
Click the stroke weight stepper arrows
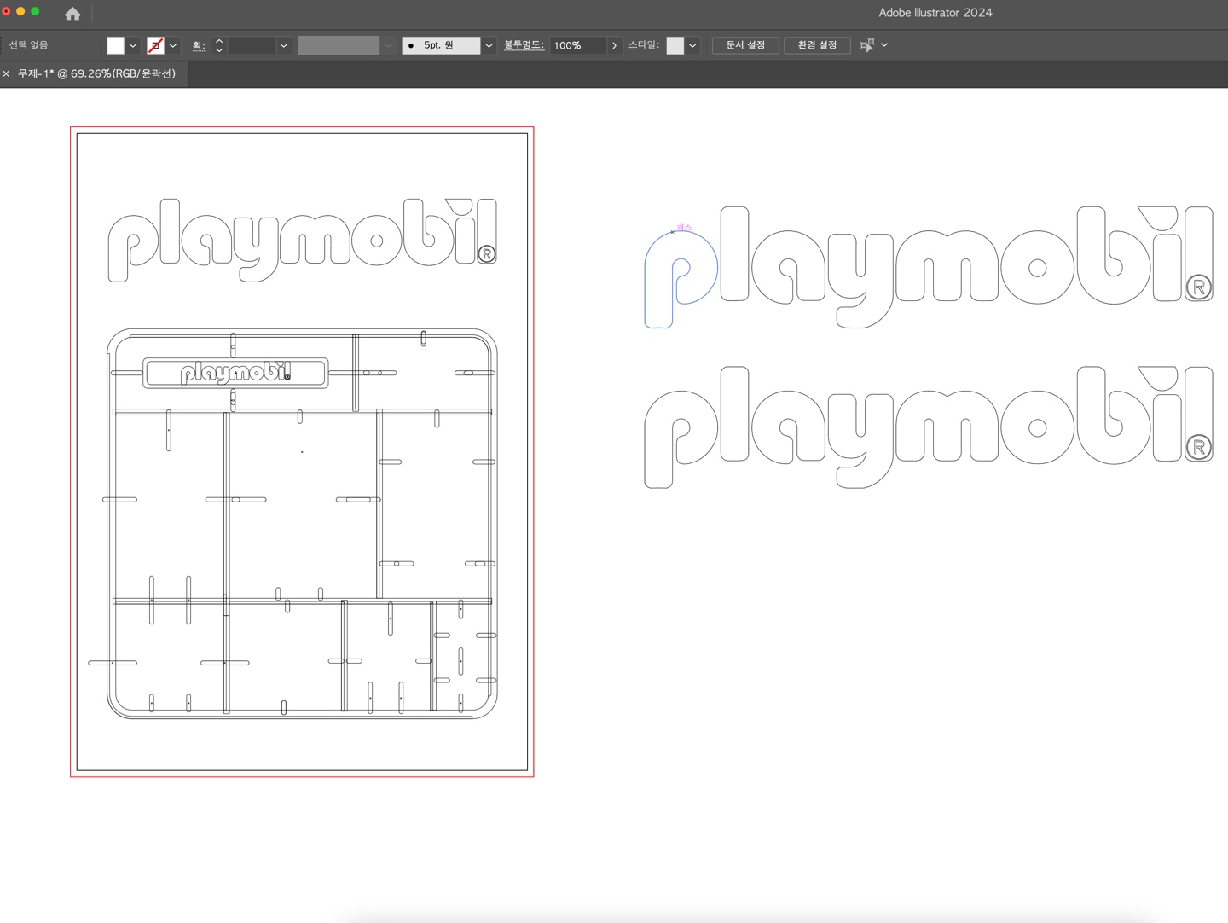[219, 45]
